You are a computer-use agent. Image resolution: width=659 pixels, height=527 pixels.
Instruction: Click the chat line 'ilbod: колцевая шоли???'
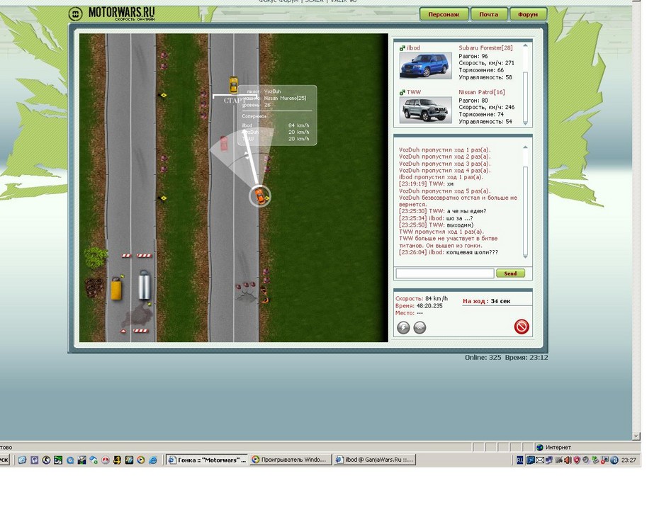(449, 252)
